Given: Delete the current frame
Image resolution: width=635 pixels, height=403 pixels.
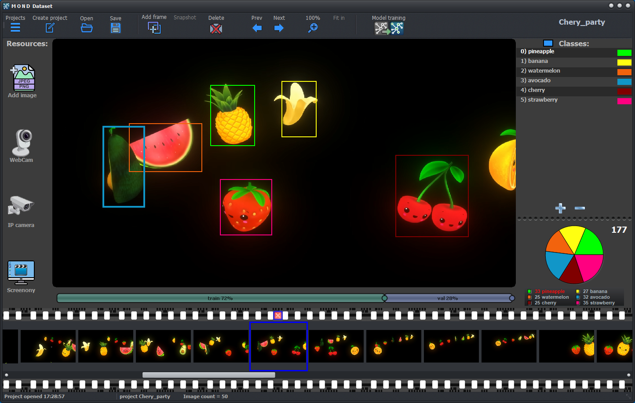Looking at the screenshot, I should (216, 29).
